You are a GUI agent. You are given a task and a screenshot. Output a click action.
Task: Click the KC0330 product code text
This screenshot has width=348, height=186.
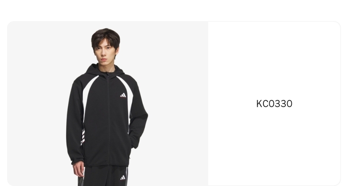pyautogui.click(x=274, y=104)
